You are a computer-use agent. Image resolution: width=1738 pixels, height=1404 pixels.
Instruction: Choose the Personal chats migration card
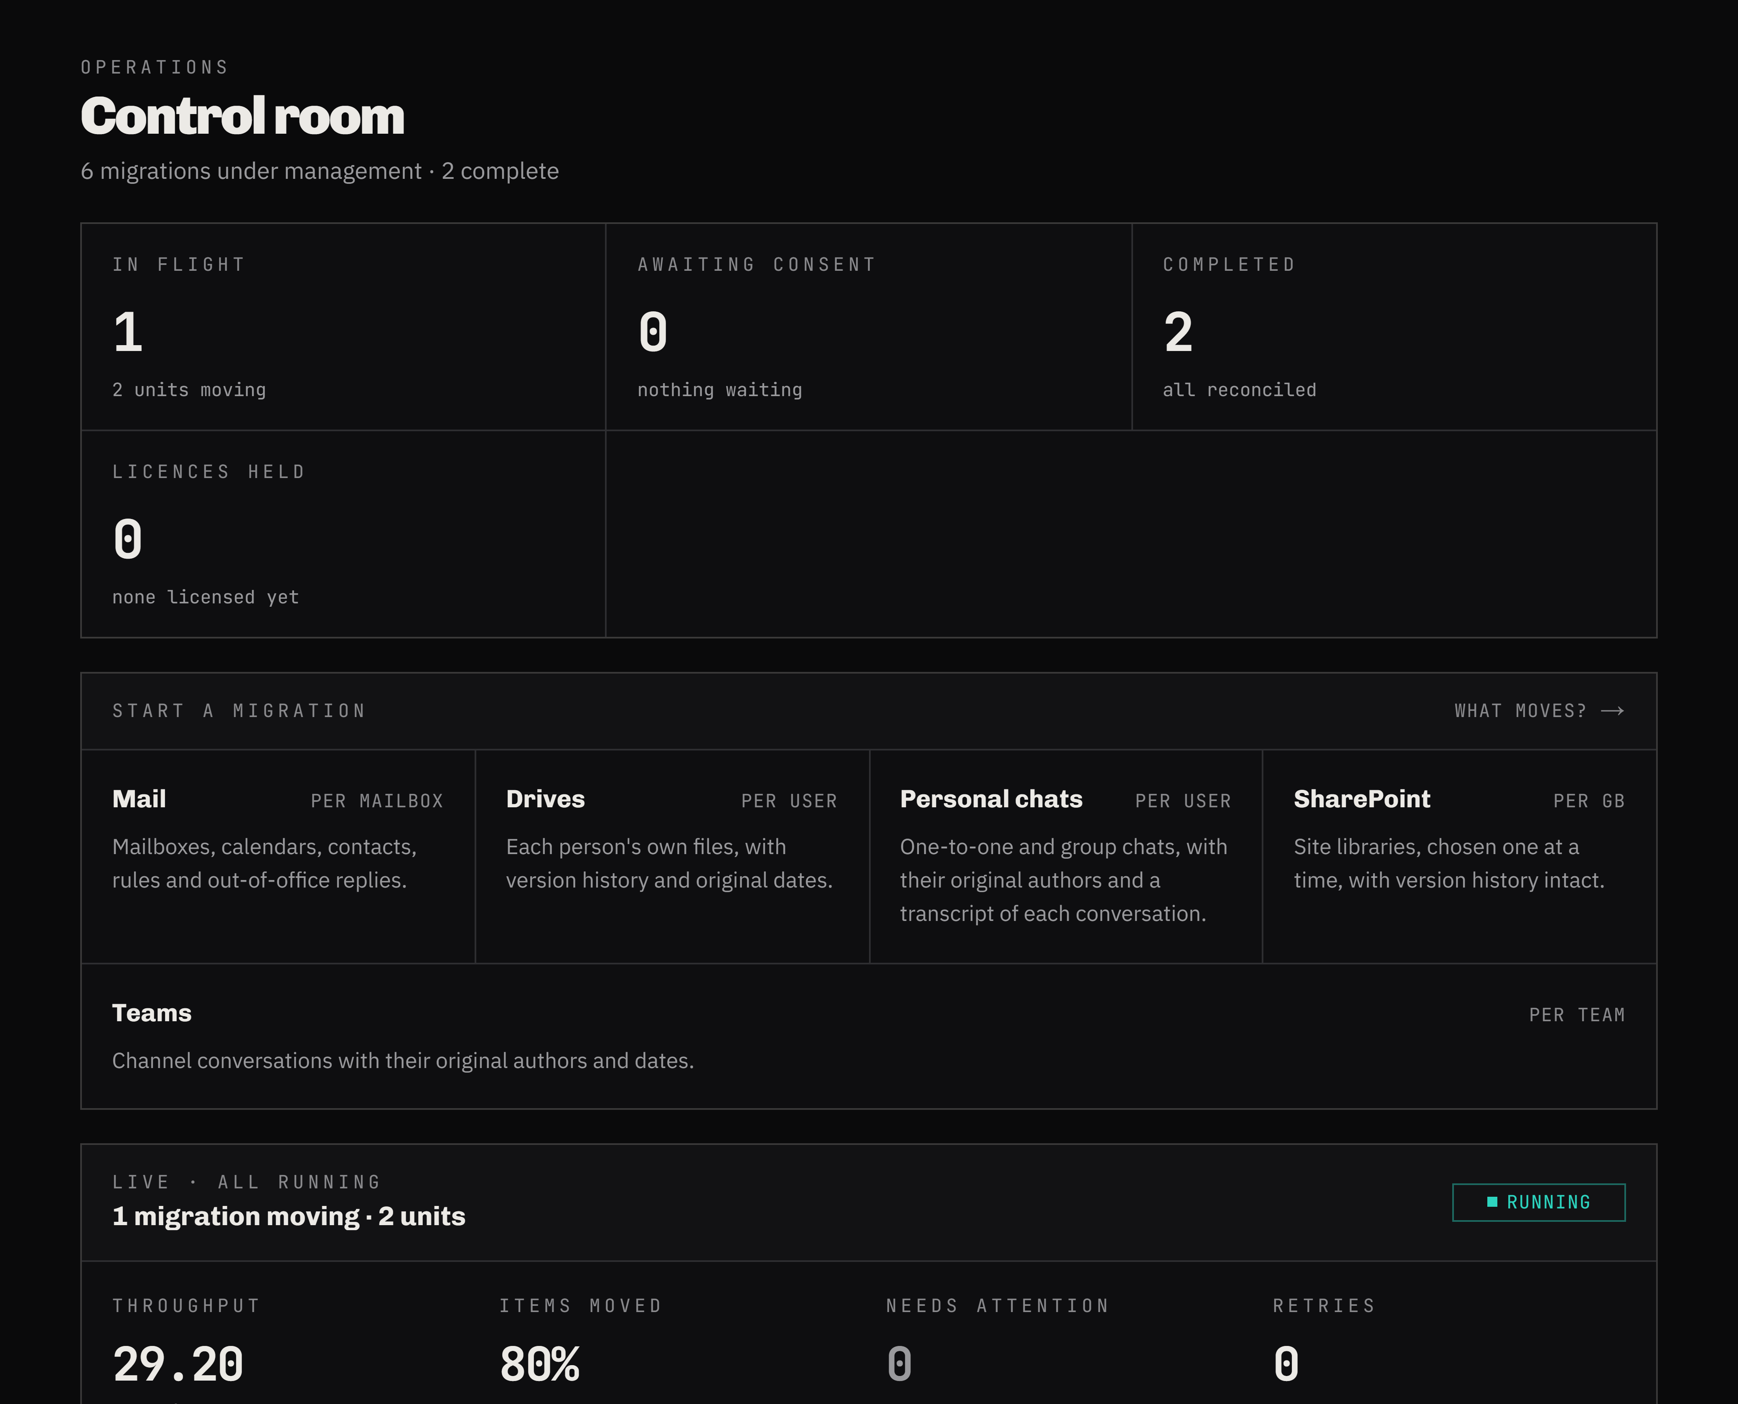pos(1066,857)
